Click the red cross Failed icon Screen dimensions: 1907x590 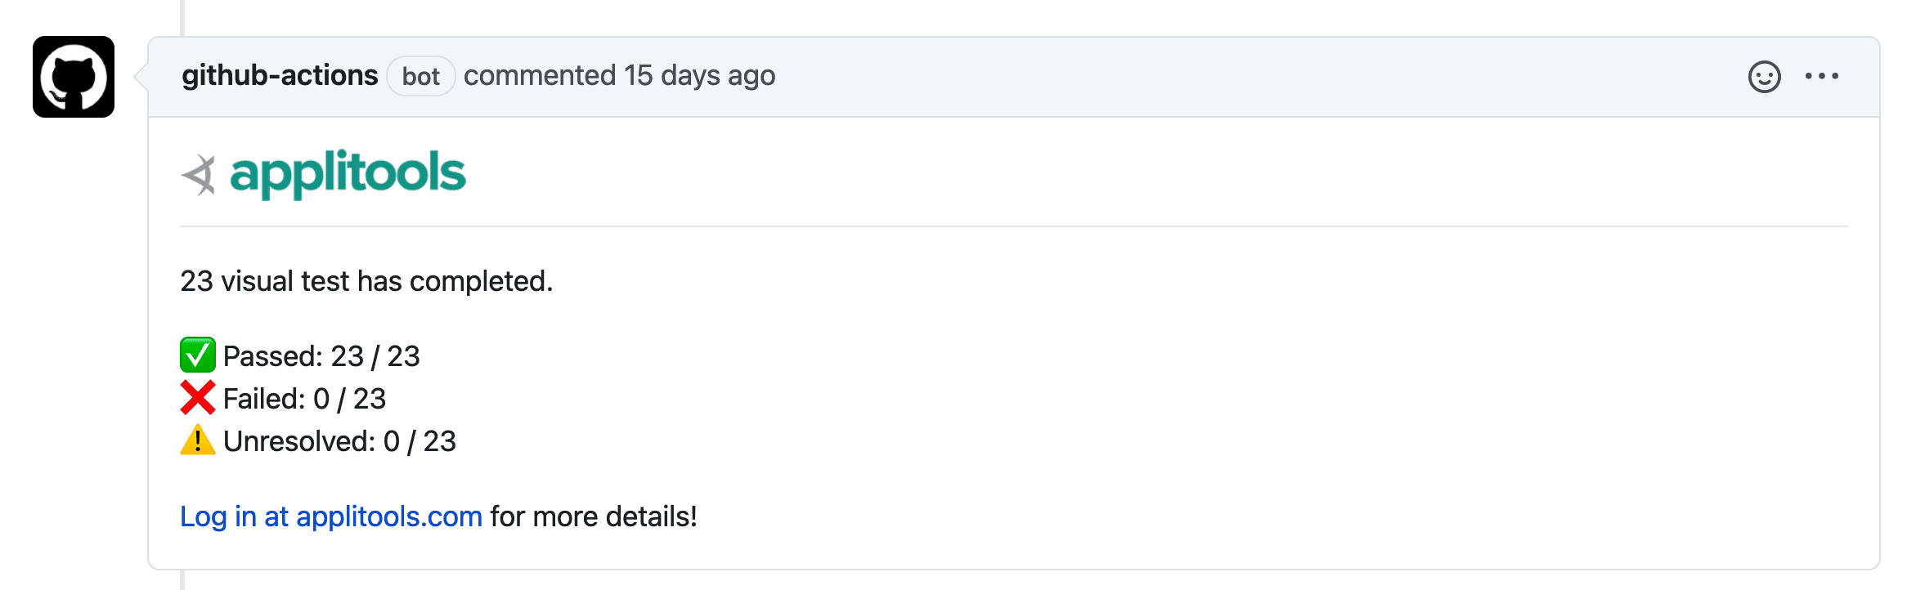pos(198,398)
